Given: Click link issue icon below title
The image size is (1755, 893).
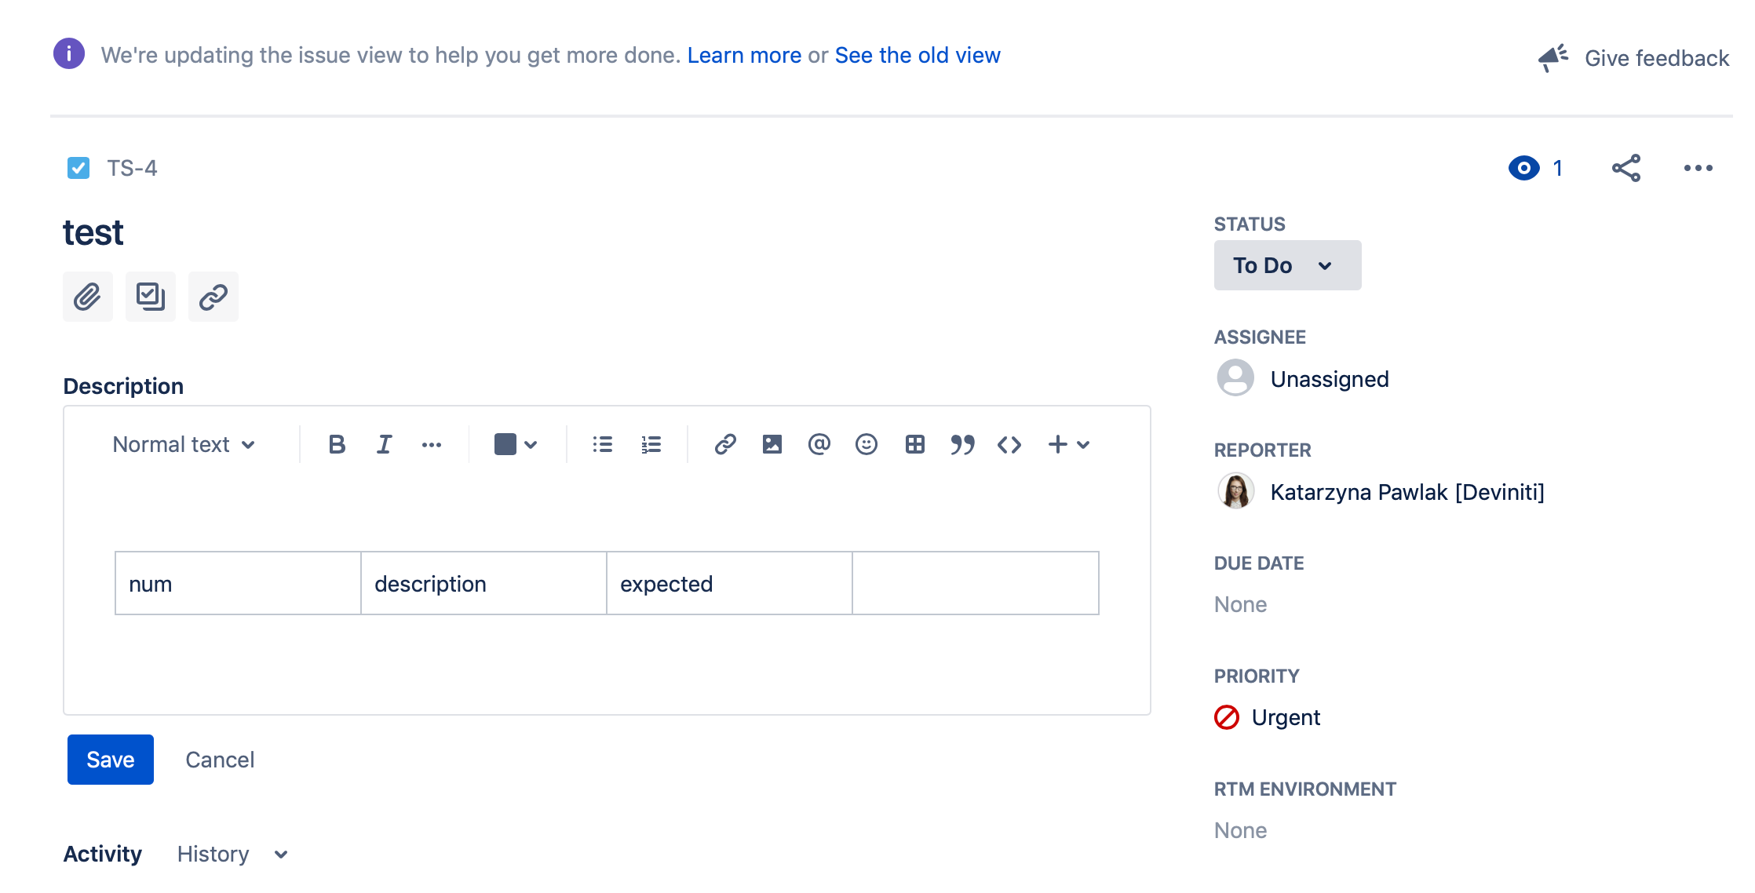Looking at the screenshot, I should click(213, 297).
